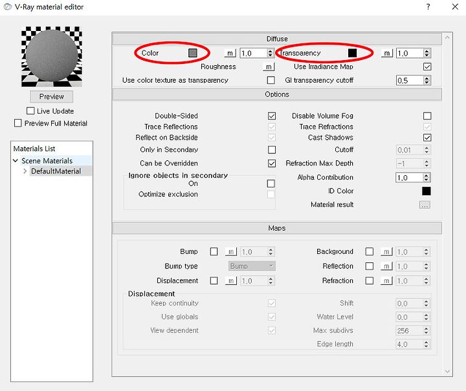Click the help question mark in title bar
The height and width of the screenshot is (391, 466).
tap(428, 6)
